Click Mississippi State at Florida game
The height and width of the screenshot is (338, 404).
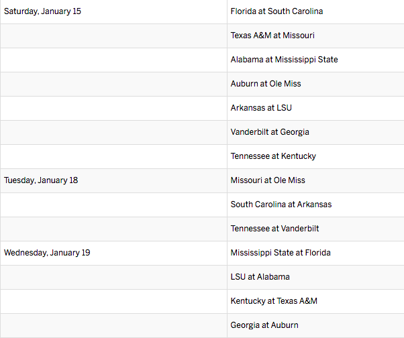tap(281, 253)
